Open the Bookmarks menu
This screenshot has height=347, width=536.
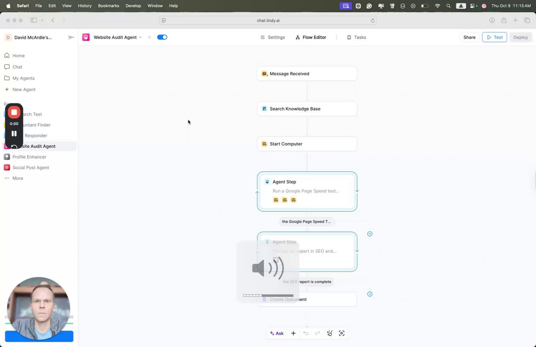108,6
